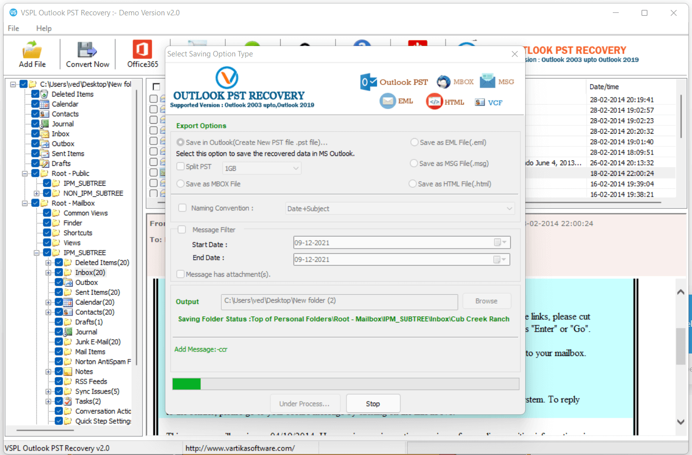Select the RSS Feeds folder
The image size is (692, 455).
(x=91, y=381)
